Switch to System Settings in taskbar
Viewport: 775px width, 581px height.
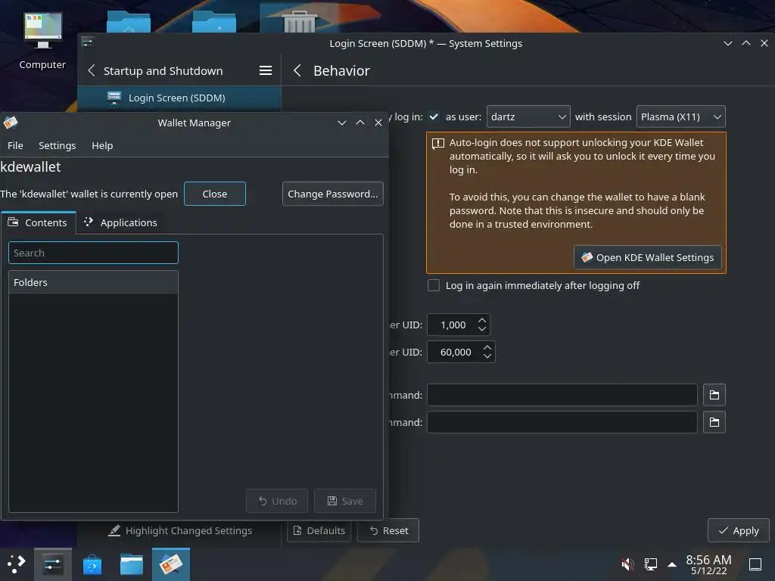click(53, 564)
